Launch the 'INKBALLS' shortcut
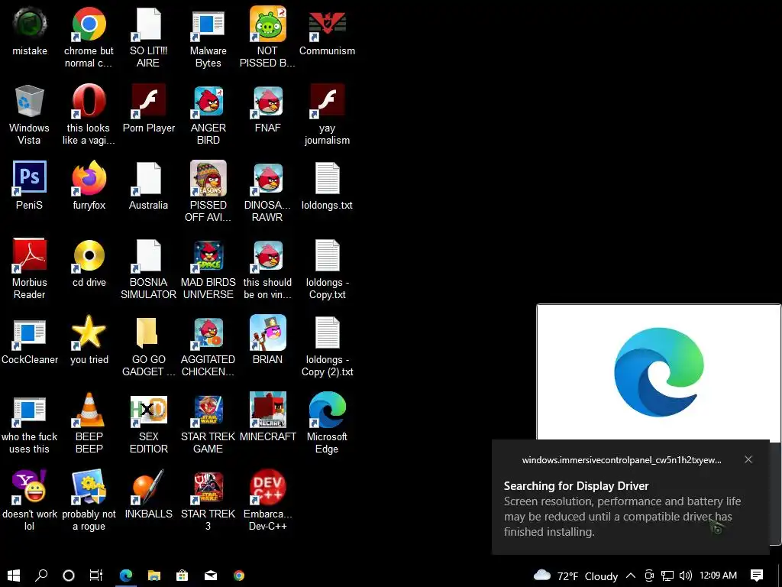Image resolution: width=782 pixels, height=587 pixels. pyautogui.click(x=148, y=495)
